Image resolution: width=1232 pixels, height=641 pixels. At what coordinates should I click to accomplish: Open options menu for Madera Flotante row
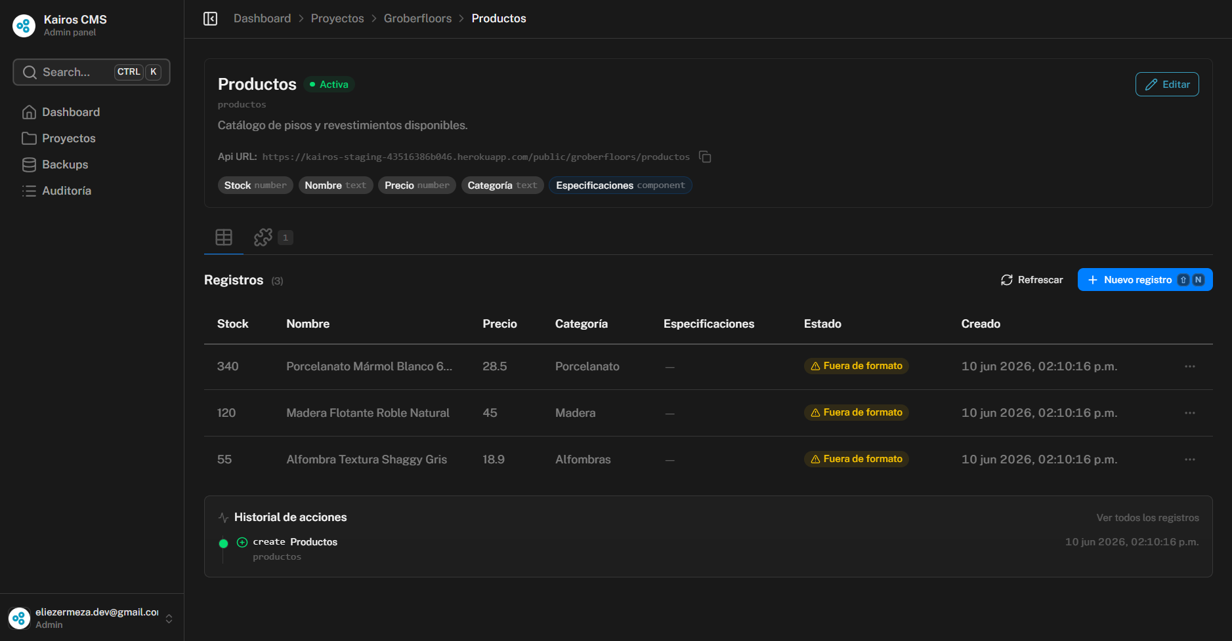[1190, 413]
